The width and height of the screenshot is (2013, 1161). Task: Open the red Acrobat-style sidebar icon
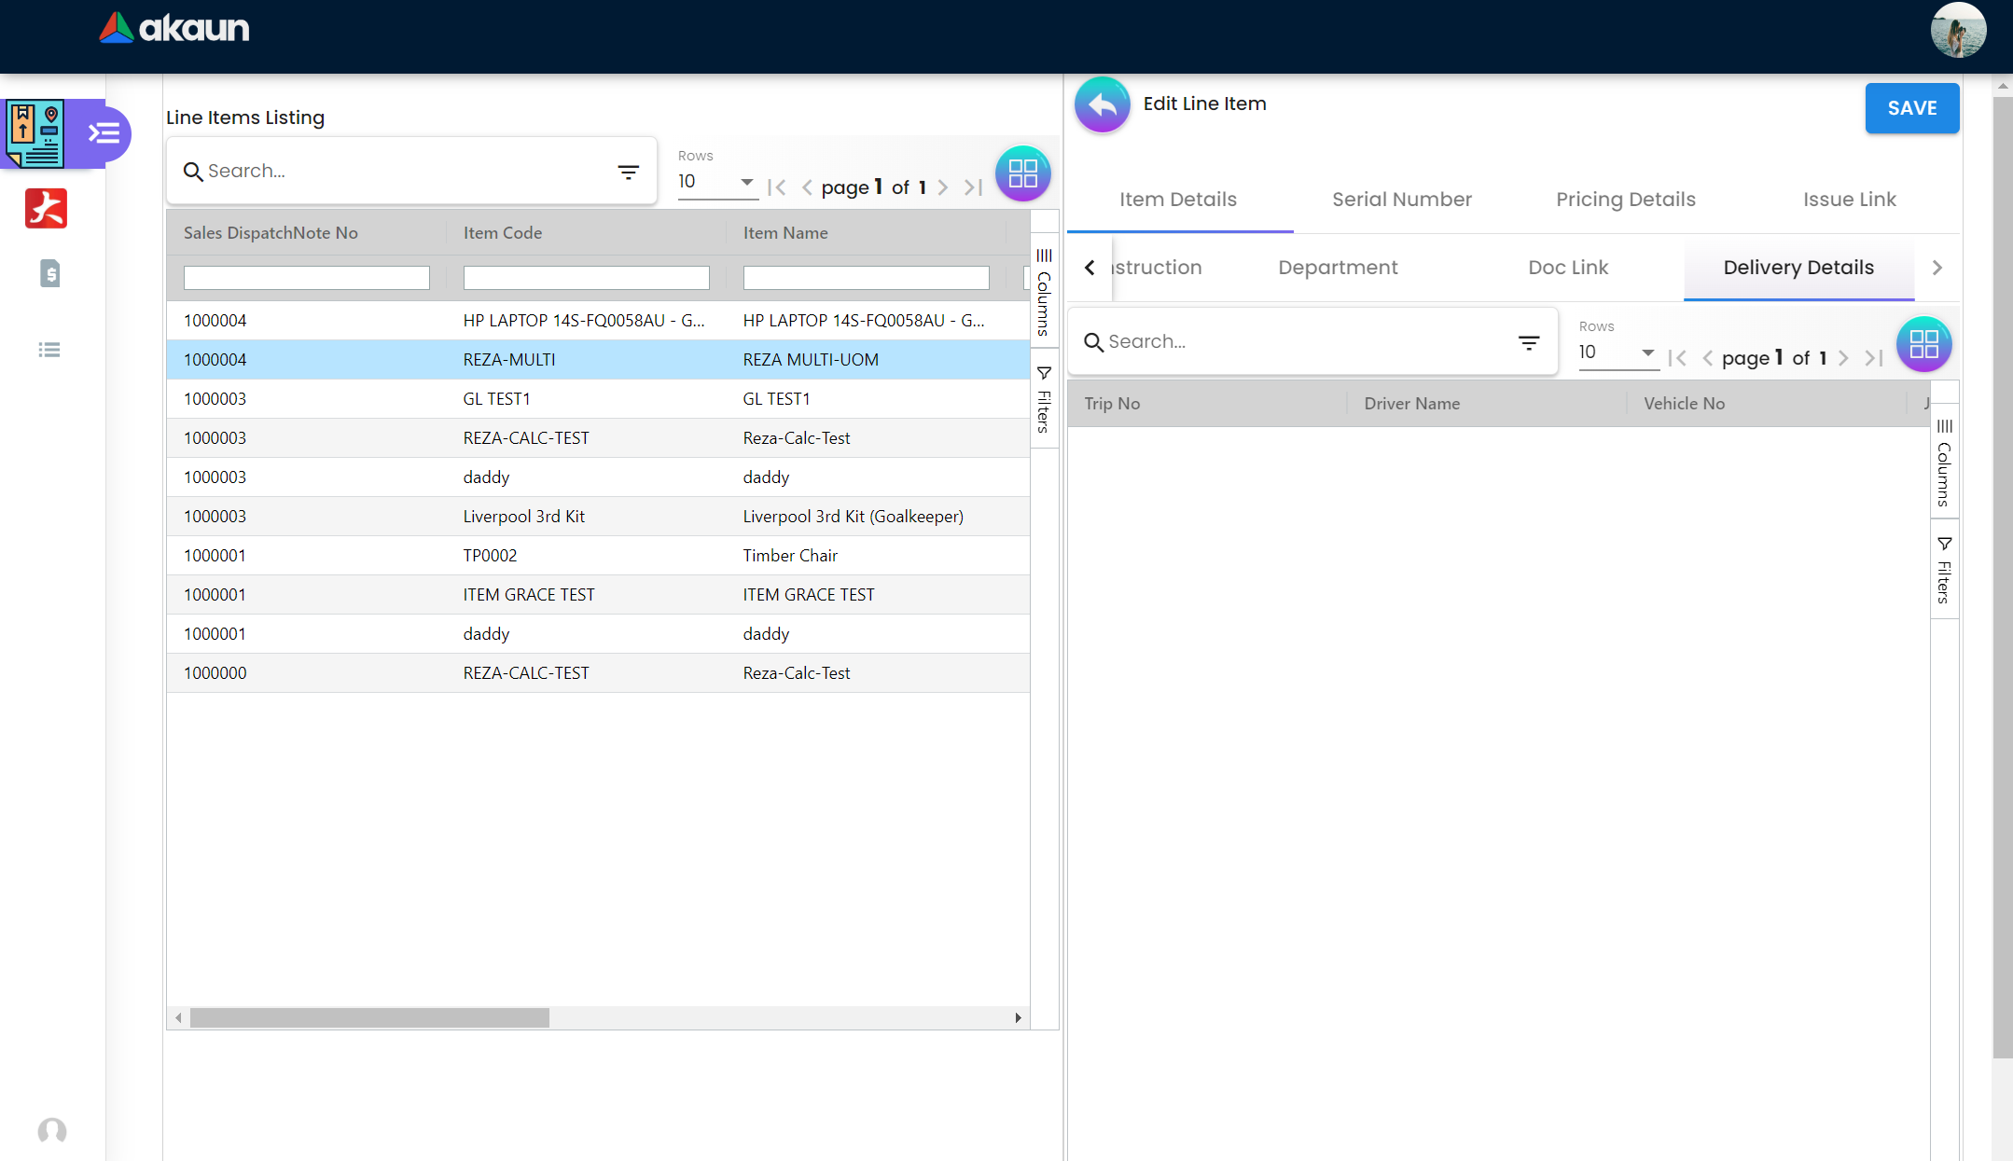tap(46, 208)
